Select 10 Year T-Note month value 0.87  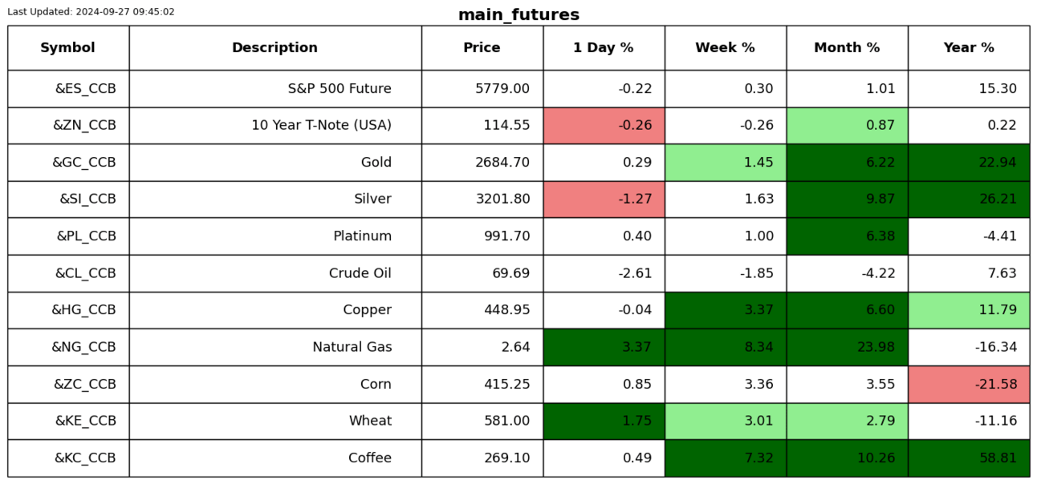point(848,126)
